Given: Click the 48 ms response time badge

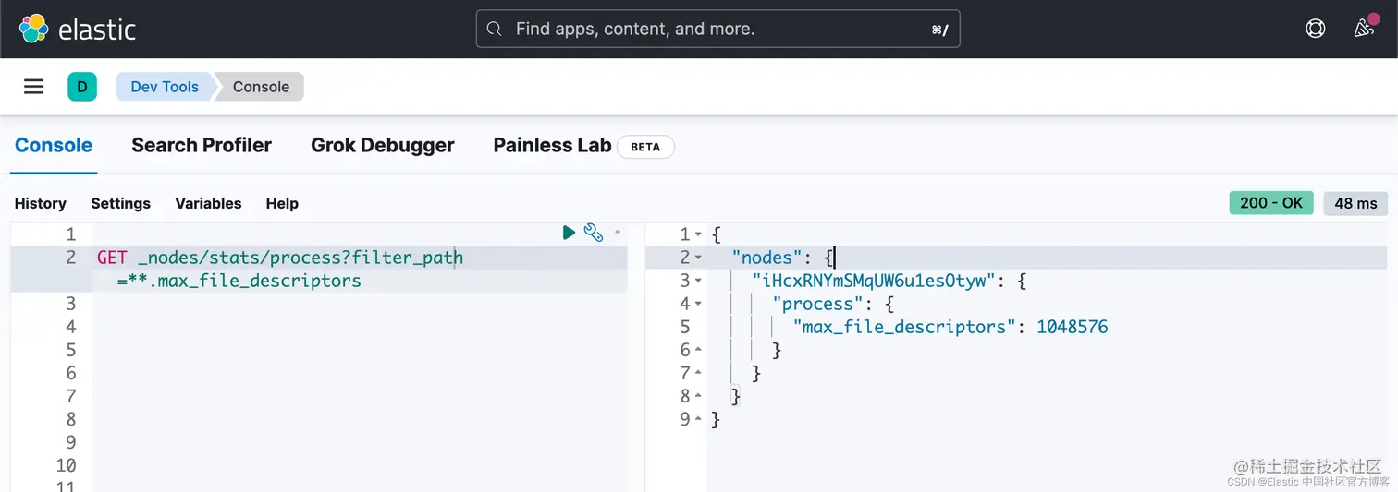Looking at the screenshot, I should pyautogui.click(x=1355, y=203).
